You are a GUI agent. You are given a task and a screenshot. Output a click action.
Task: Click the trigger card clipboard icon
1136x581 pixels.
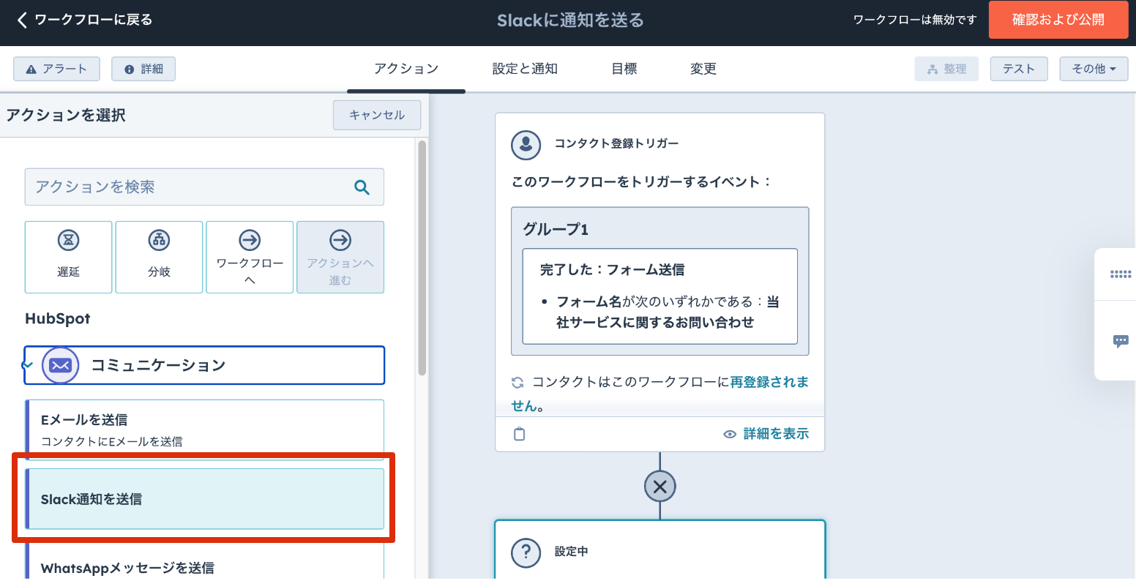(519, 434)
